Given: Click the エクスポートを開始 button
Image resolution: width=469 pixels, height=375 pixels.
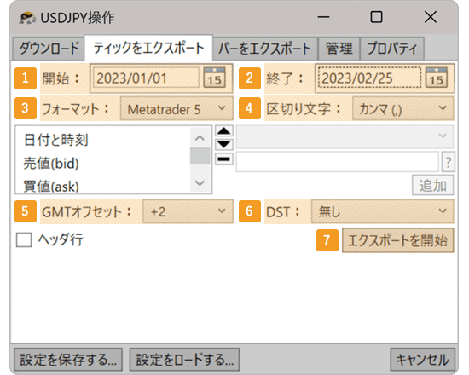Looking at the screenshot, I should pyautogui.click(x=398, y=240).
